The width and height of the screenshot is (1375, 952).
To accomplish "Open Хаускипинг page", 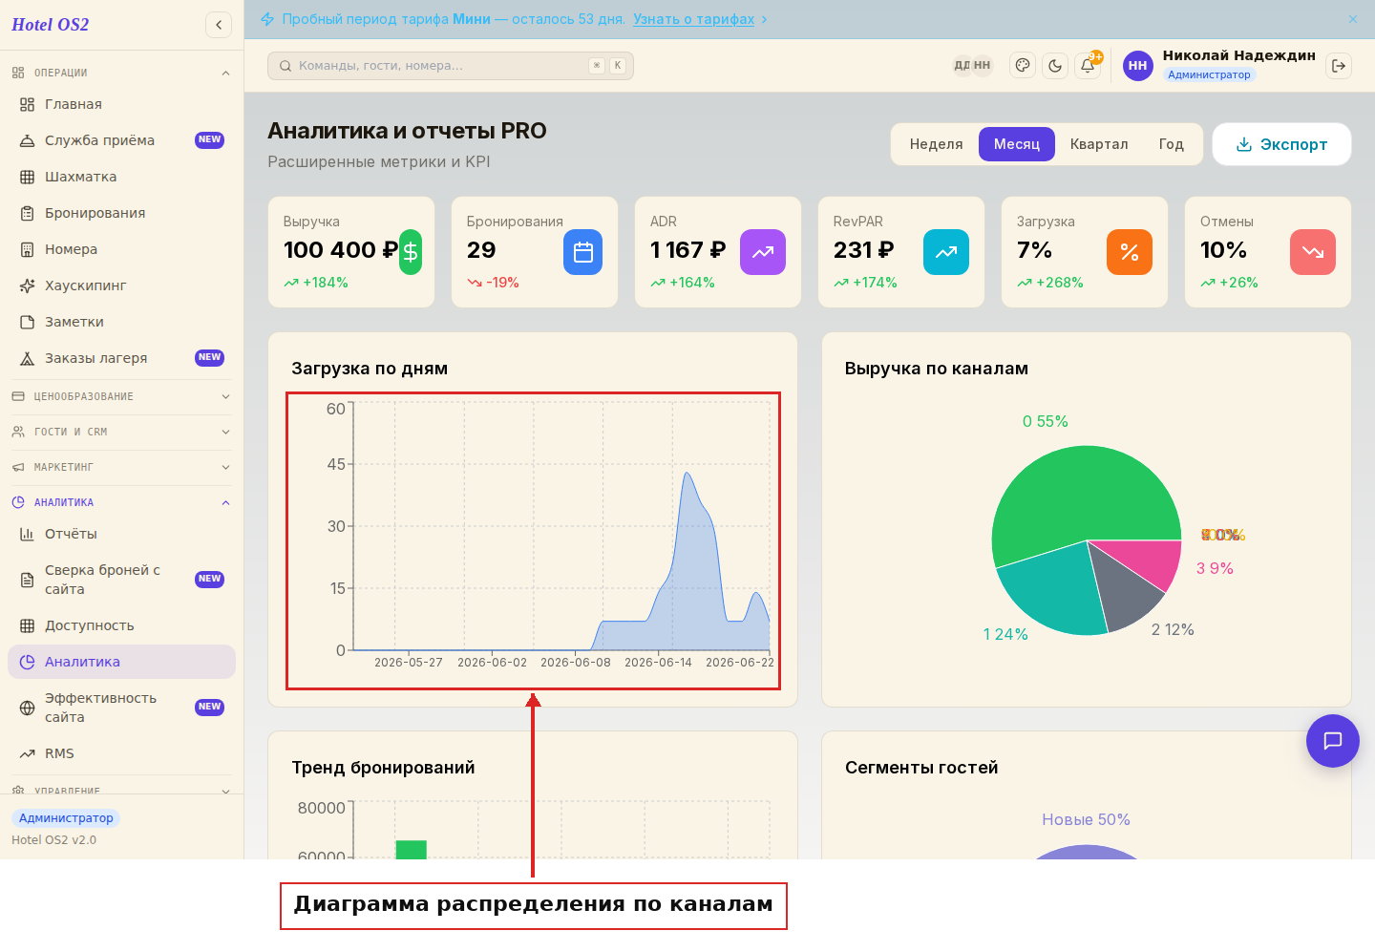I will click(120, 286).
